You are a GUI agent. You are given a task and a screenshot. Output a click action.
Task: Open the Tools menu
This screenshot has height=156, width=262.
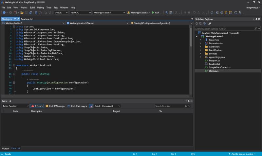(48, 8)
